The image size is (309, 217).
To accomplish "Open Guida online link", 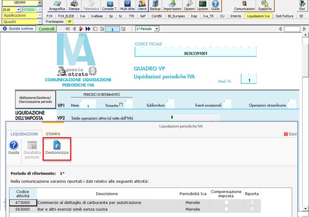I will click(18, 29).
